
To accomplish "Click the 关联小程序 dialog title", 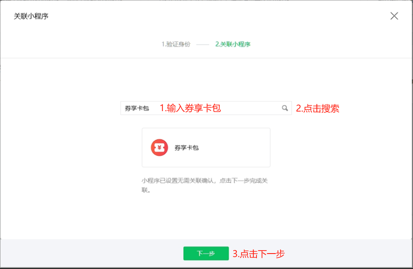I will pos(31,16).
